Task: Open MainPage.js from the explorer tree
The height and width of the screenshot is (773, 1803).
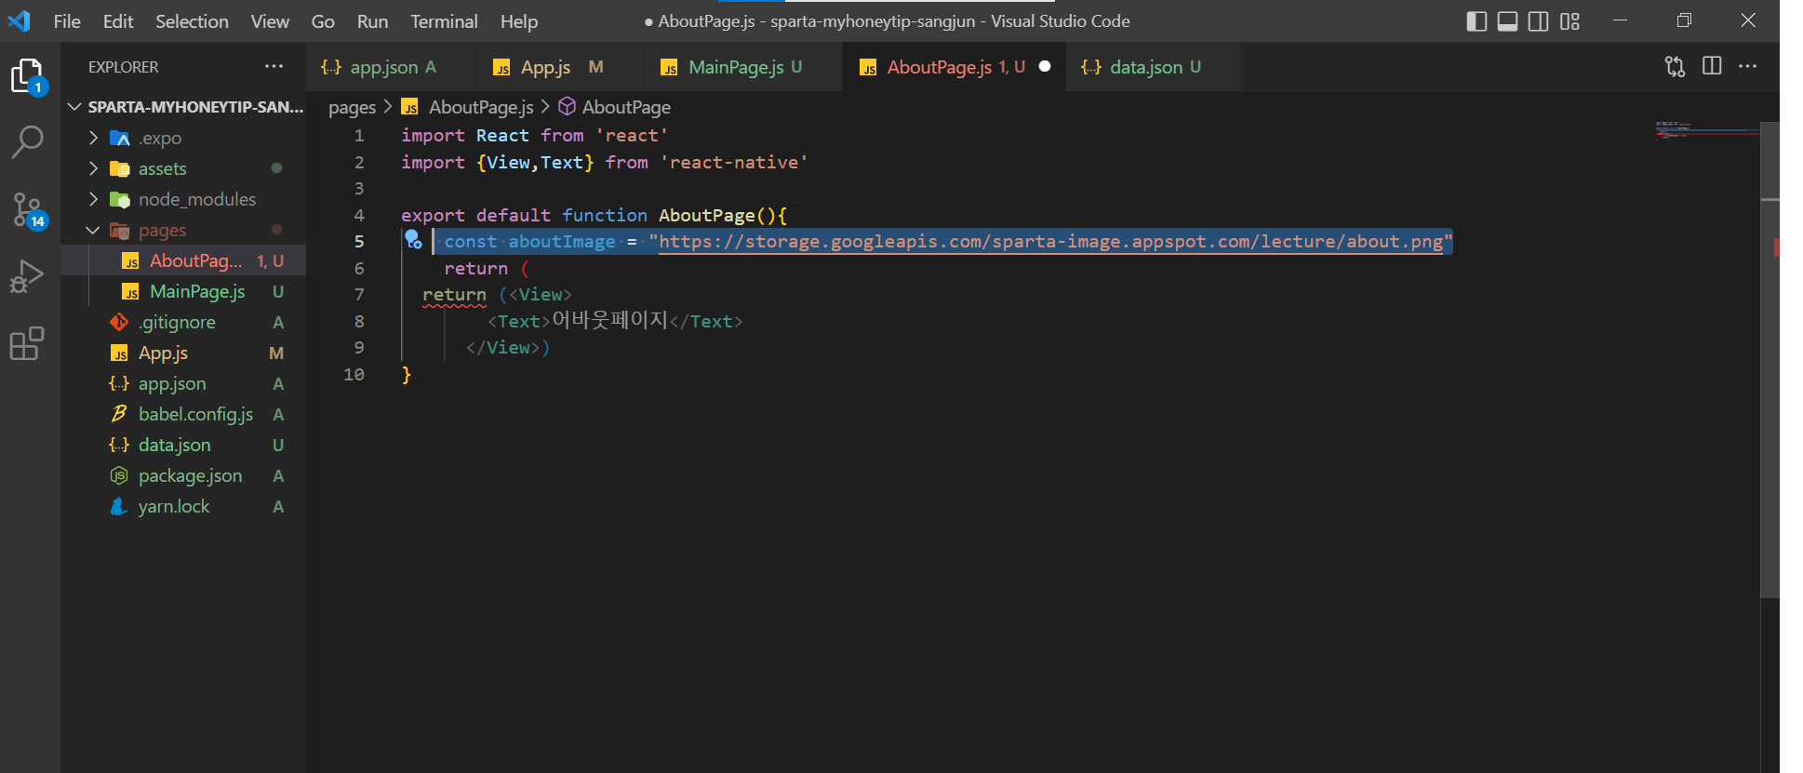Action: click(x=183, y=291)
